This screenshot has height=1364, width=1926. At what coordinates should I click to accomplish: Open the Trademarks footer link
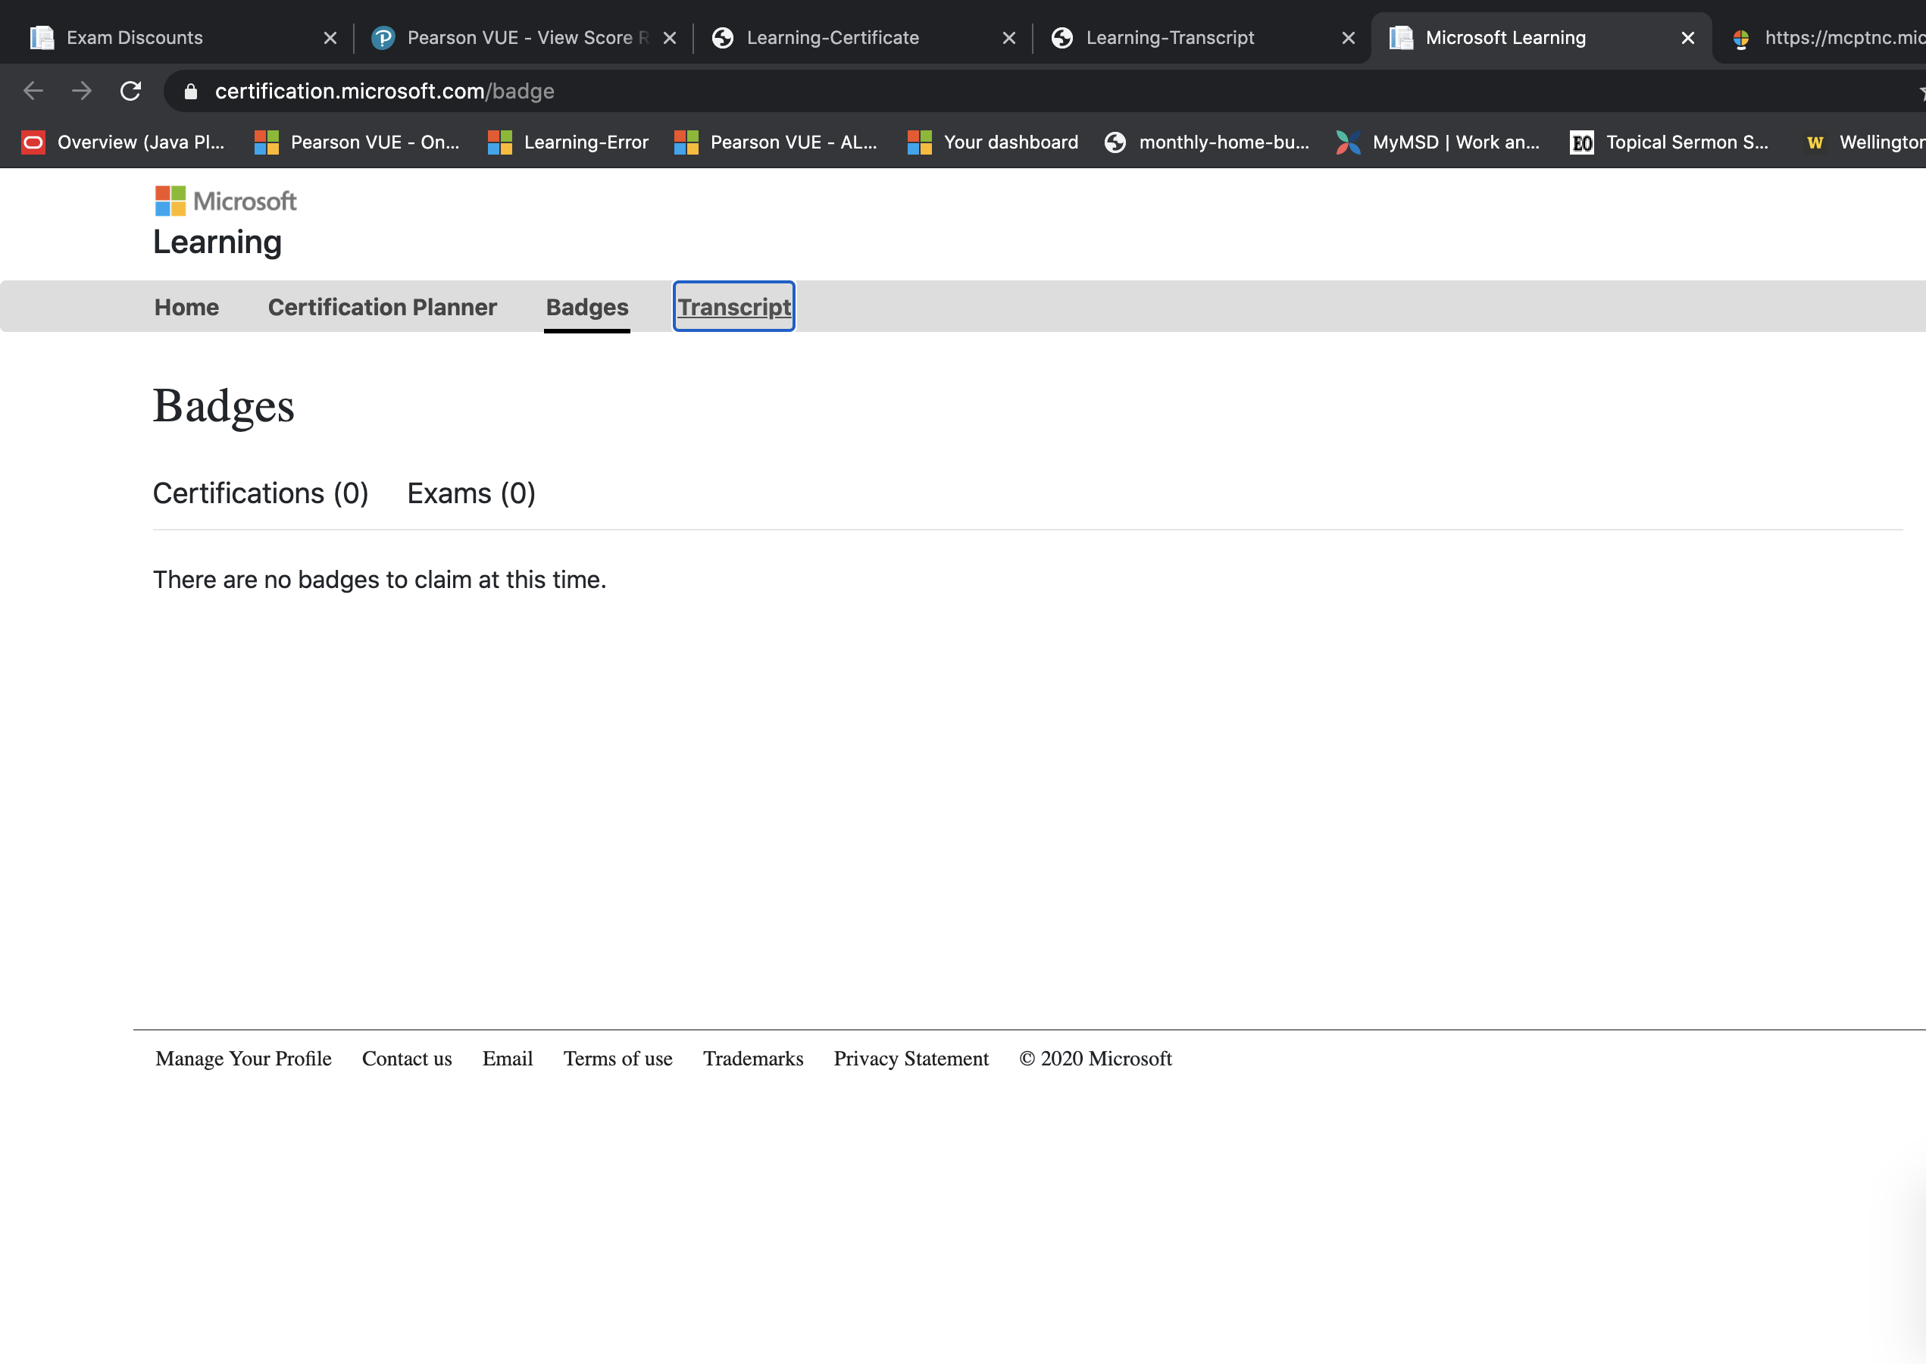tap(753, 1059)
